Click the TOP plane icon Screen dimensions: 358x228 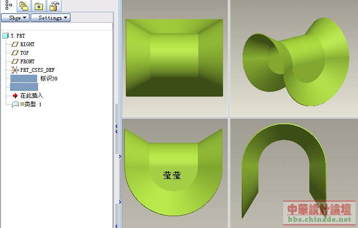[15, 53]
